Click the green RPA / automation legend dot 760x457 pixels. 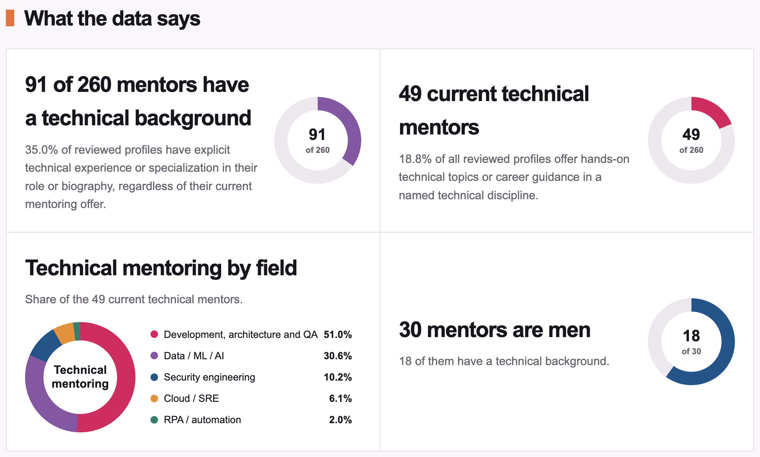click(x=154, y=420)
